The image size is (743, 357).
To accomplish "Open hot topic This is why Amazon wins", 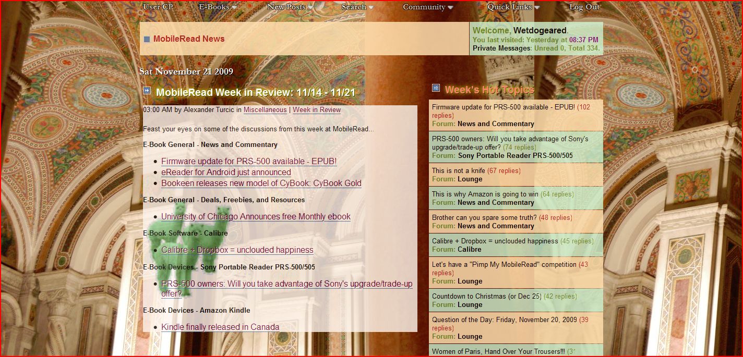I will point(485,194).
